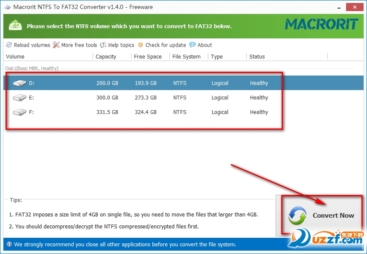Viewport: 367px width, 254px height.
Task: Click the 273.3 GB free space cell
Action: [146, 98]
